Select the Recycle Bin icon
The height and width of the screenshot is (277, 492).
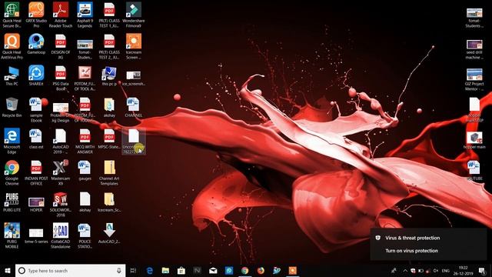[x=12, y=107]
